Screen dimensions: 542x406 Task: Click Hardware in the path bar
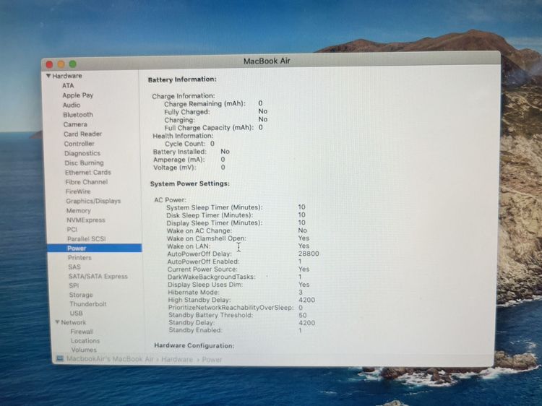pyautogui.click(x=177, y=359)
